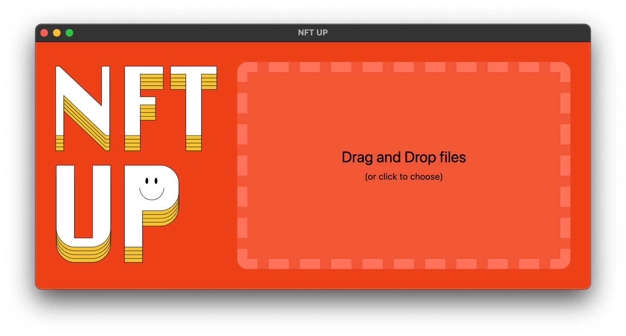Enter full screen with the green button
Image resolution: width=626 pixels, height=336 pixels.
tap(69, 33)
